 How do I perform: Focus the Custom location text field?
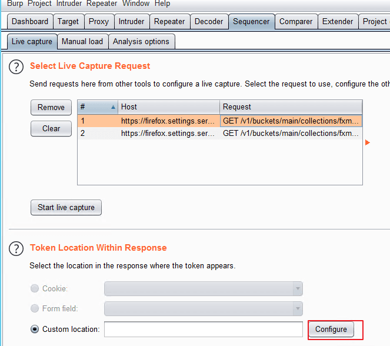[204, 330]
